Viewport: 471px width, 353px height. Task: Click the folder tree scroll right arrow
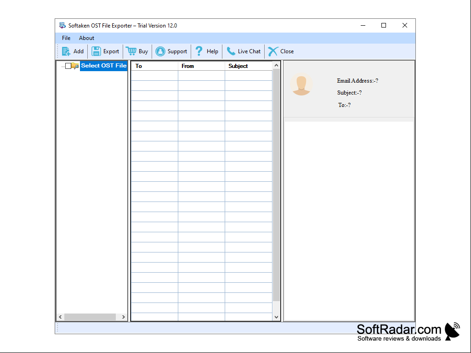click(x=123, y=317)
